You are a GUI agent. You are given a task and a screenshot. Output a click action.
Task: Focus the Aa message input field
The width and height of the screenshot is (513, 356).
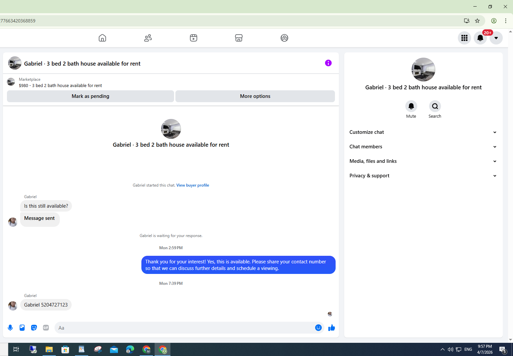185,328
